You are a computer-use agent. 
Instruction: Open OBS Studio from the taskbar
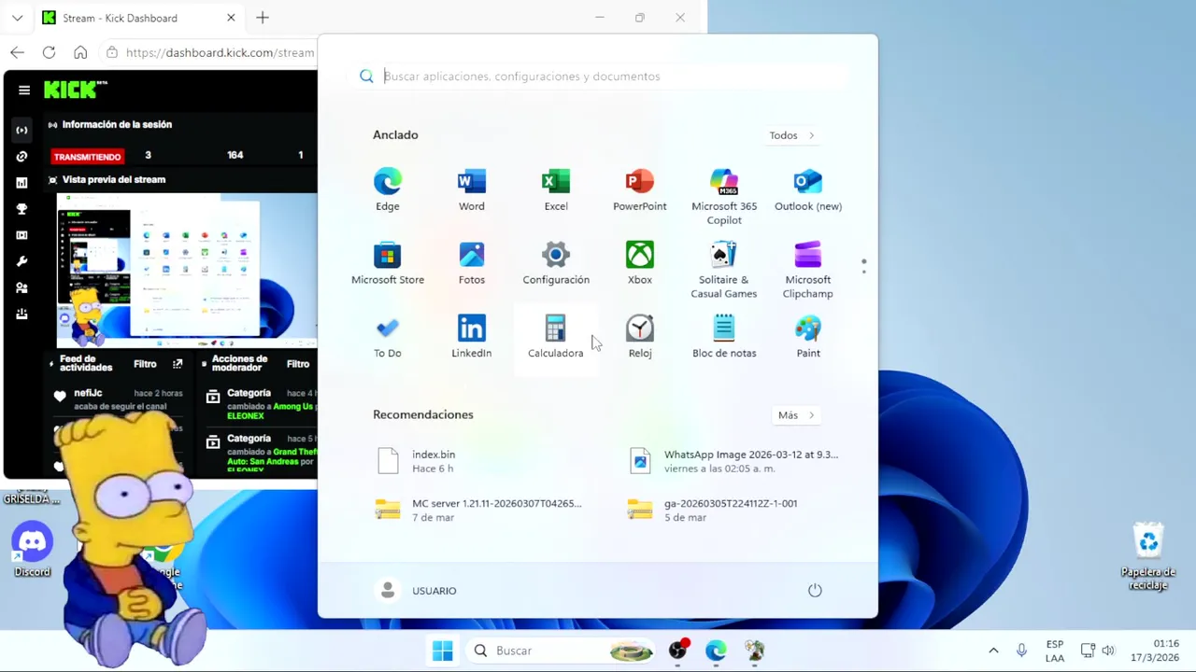pyautogui.click(x=678, y=651)
